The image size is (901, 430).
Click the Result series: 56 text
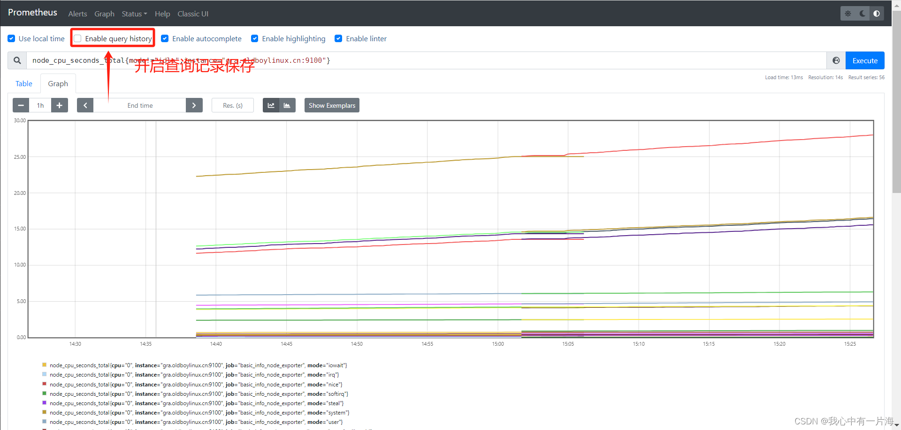pos(866,77)
